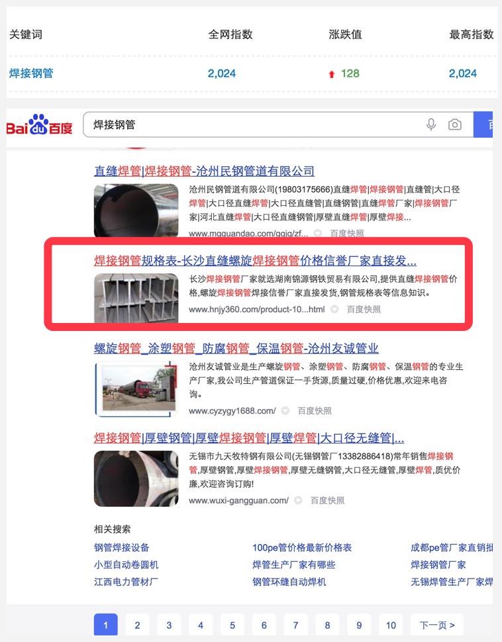502x642 pixels.
Task: Open dropdown arrow beside www.hnjy360.com URL
Action: click(x=334, y=310)
